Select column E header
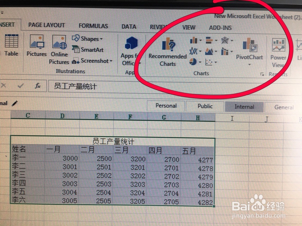This screenshot has width=302, height=226. click(x=96, y=116)
